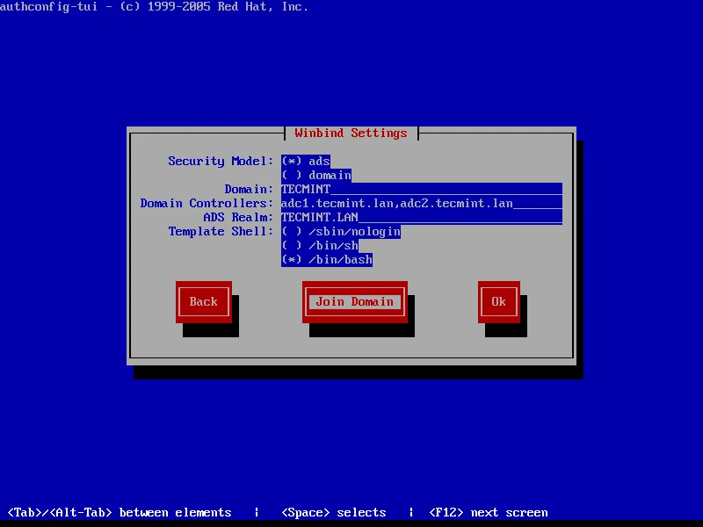Click the '<Tab>/<Alt-Tab> between elements' hint
703x527 pixels.
(x=120, y=512)
